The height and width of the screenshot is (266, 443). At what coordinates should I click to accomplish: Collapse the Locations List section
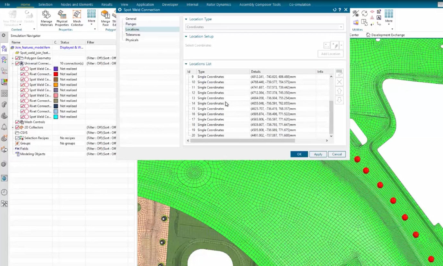coord(186,64)
